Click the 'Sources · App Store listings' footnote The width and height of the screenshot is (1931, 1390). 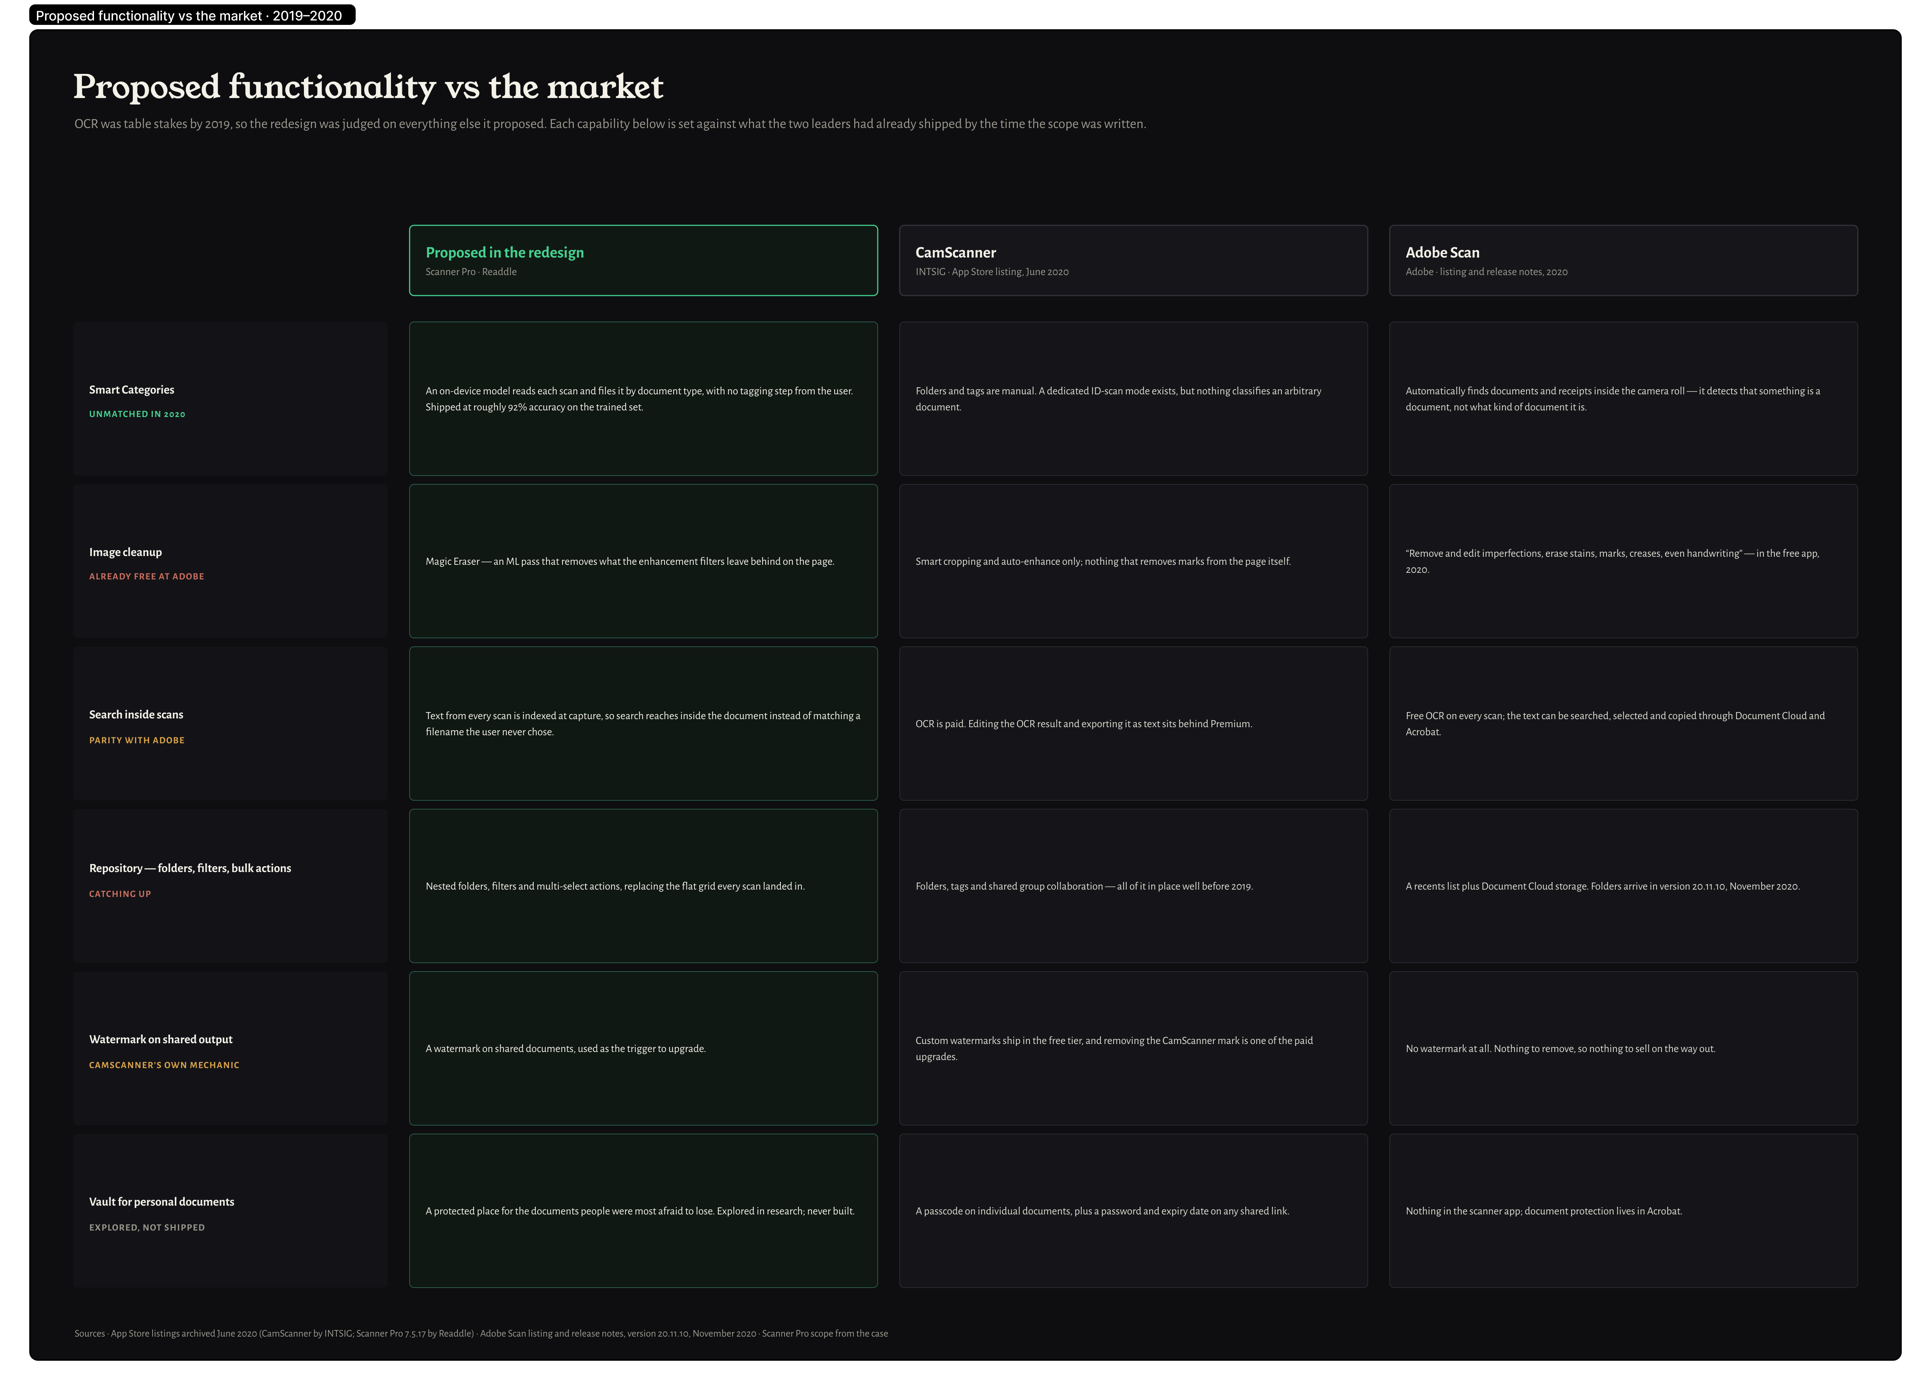point(481,1334)
